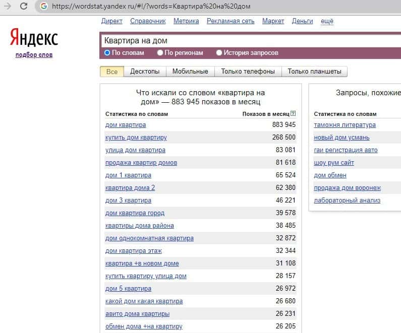
Task: Open the Только телефоны tab
Action: (248, 72)
